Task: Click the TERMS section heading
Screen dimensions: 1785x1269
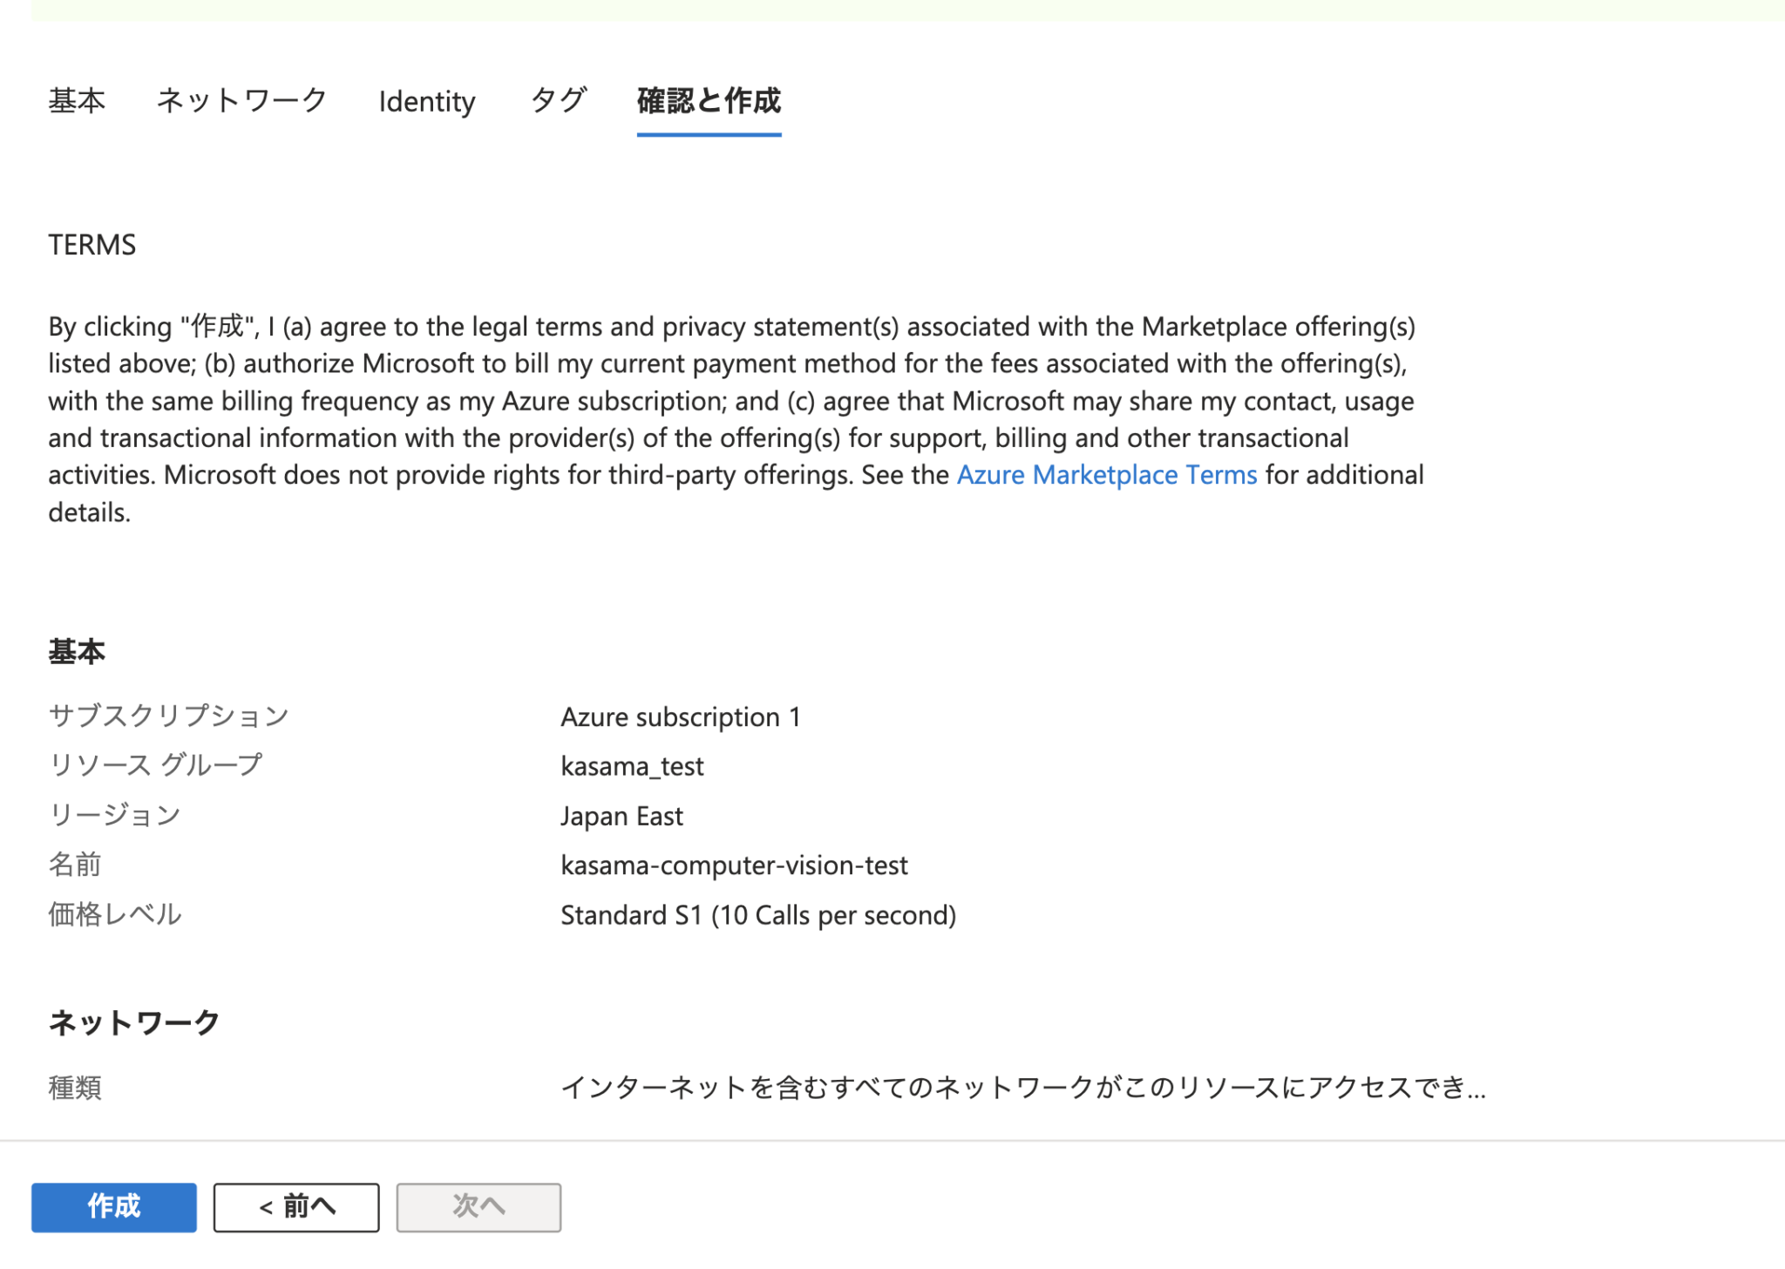Action: 92,245
